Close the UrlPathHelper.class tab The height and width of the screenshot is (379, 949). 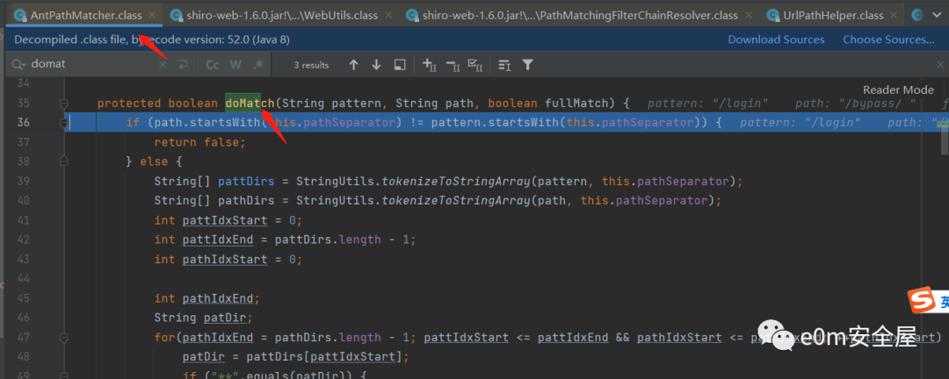pyautogui.click(x=894, y=15)
